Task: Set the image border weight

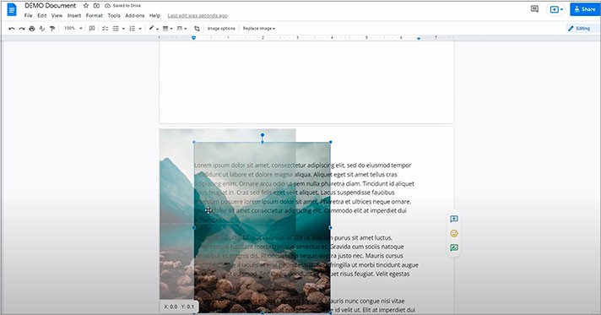Action: (165, 29)
